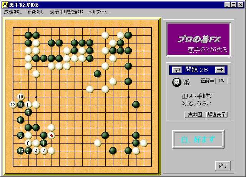The image size is (246, 177).
Task: Exit using the 終了 button
Action: point(223,165)
